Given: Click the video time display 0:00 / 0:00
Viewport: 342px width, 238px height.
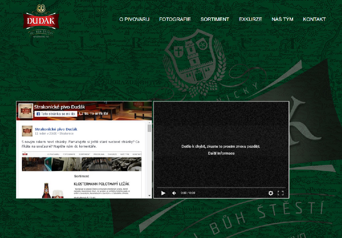Looking at the screenshot, I should [x=188, y=193].
